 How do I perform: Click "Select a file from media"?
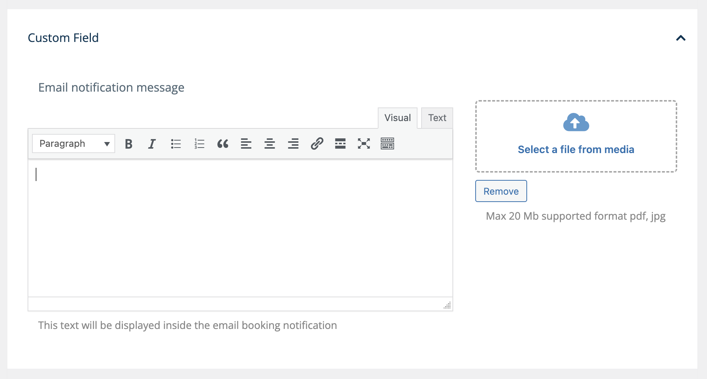pyautogui.click(x=576, y=149)
